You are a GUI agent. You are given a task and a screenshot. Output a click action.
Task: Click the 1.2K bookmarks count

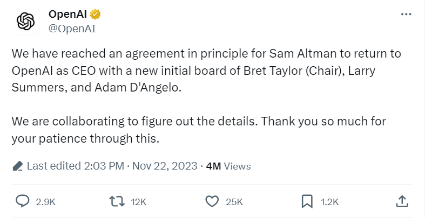329,202
